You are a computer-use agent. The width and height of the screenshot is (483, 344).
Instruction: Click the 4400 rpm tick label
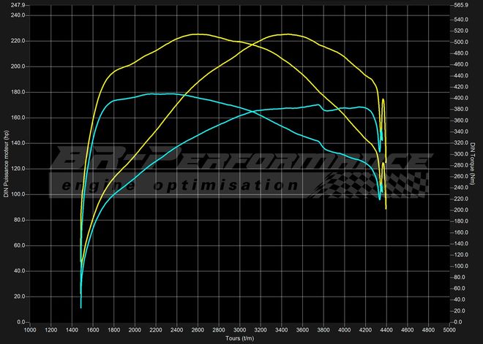click(x=386, y=330)
